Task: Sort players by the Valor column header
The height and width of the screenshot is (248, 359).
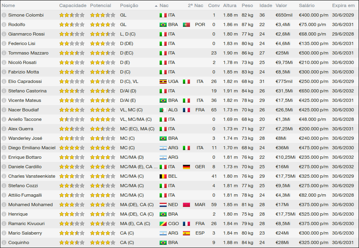Action: [281, 6]
